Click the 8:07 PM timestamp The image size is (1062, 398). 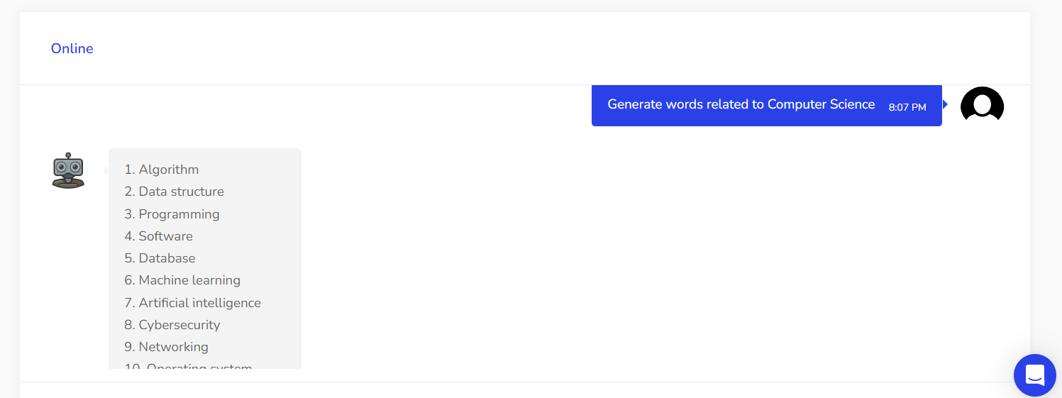tap(907, 107)
